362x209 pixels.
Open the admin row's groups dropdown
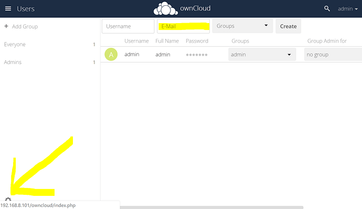(262, 55)
